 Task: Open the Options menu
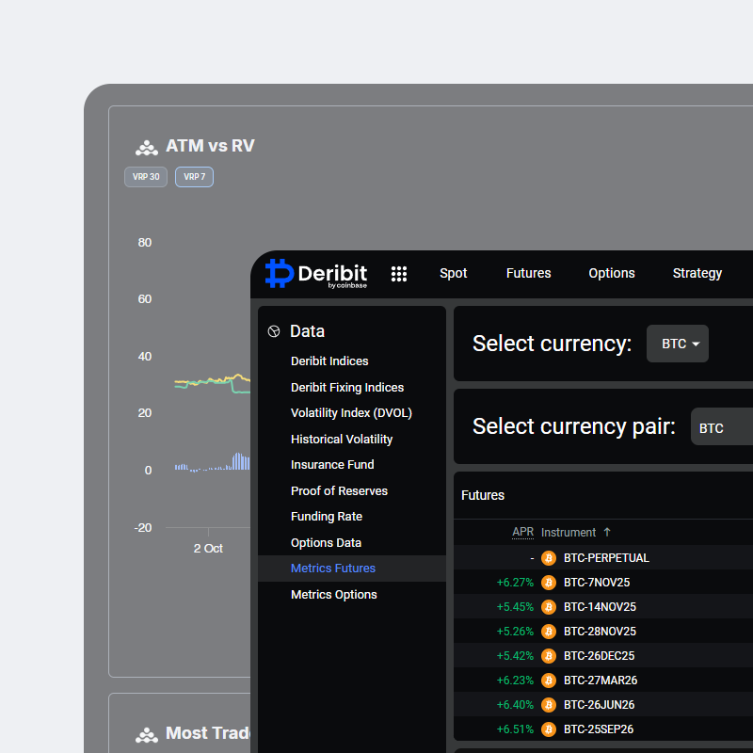(612, 274)
